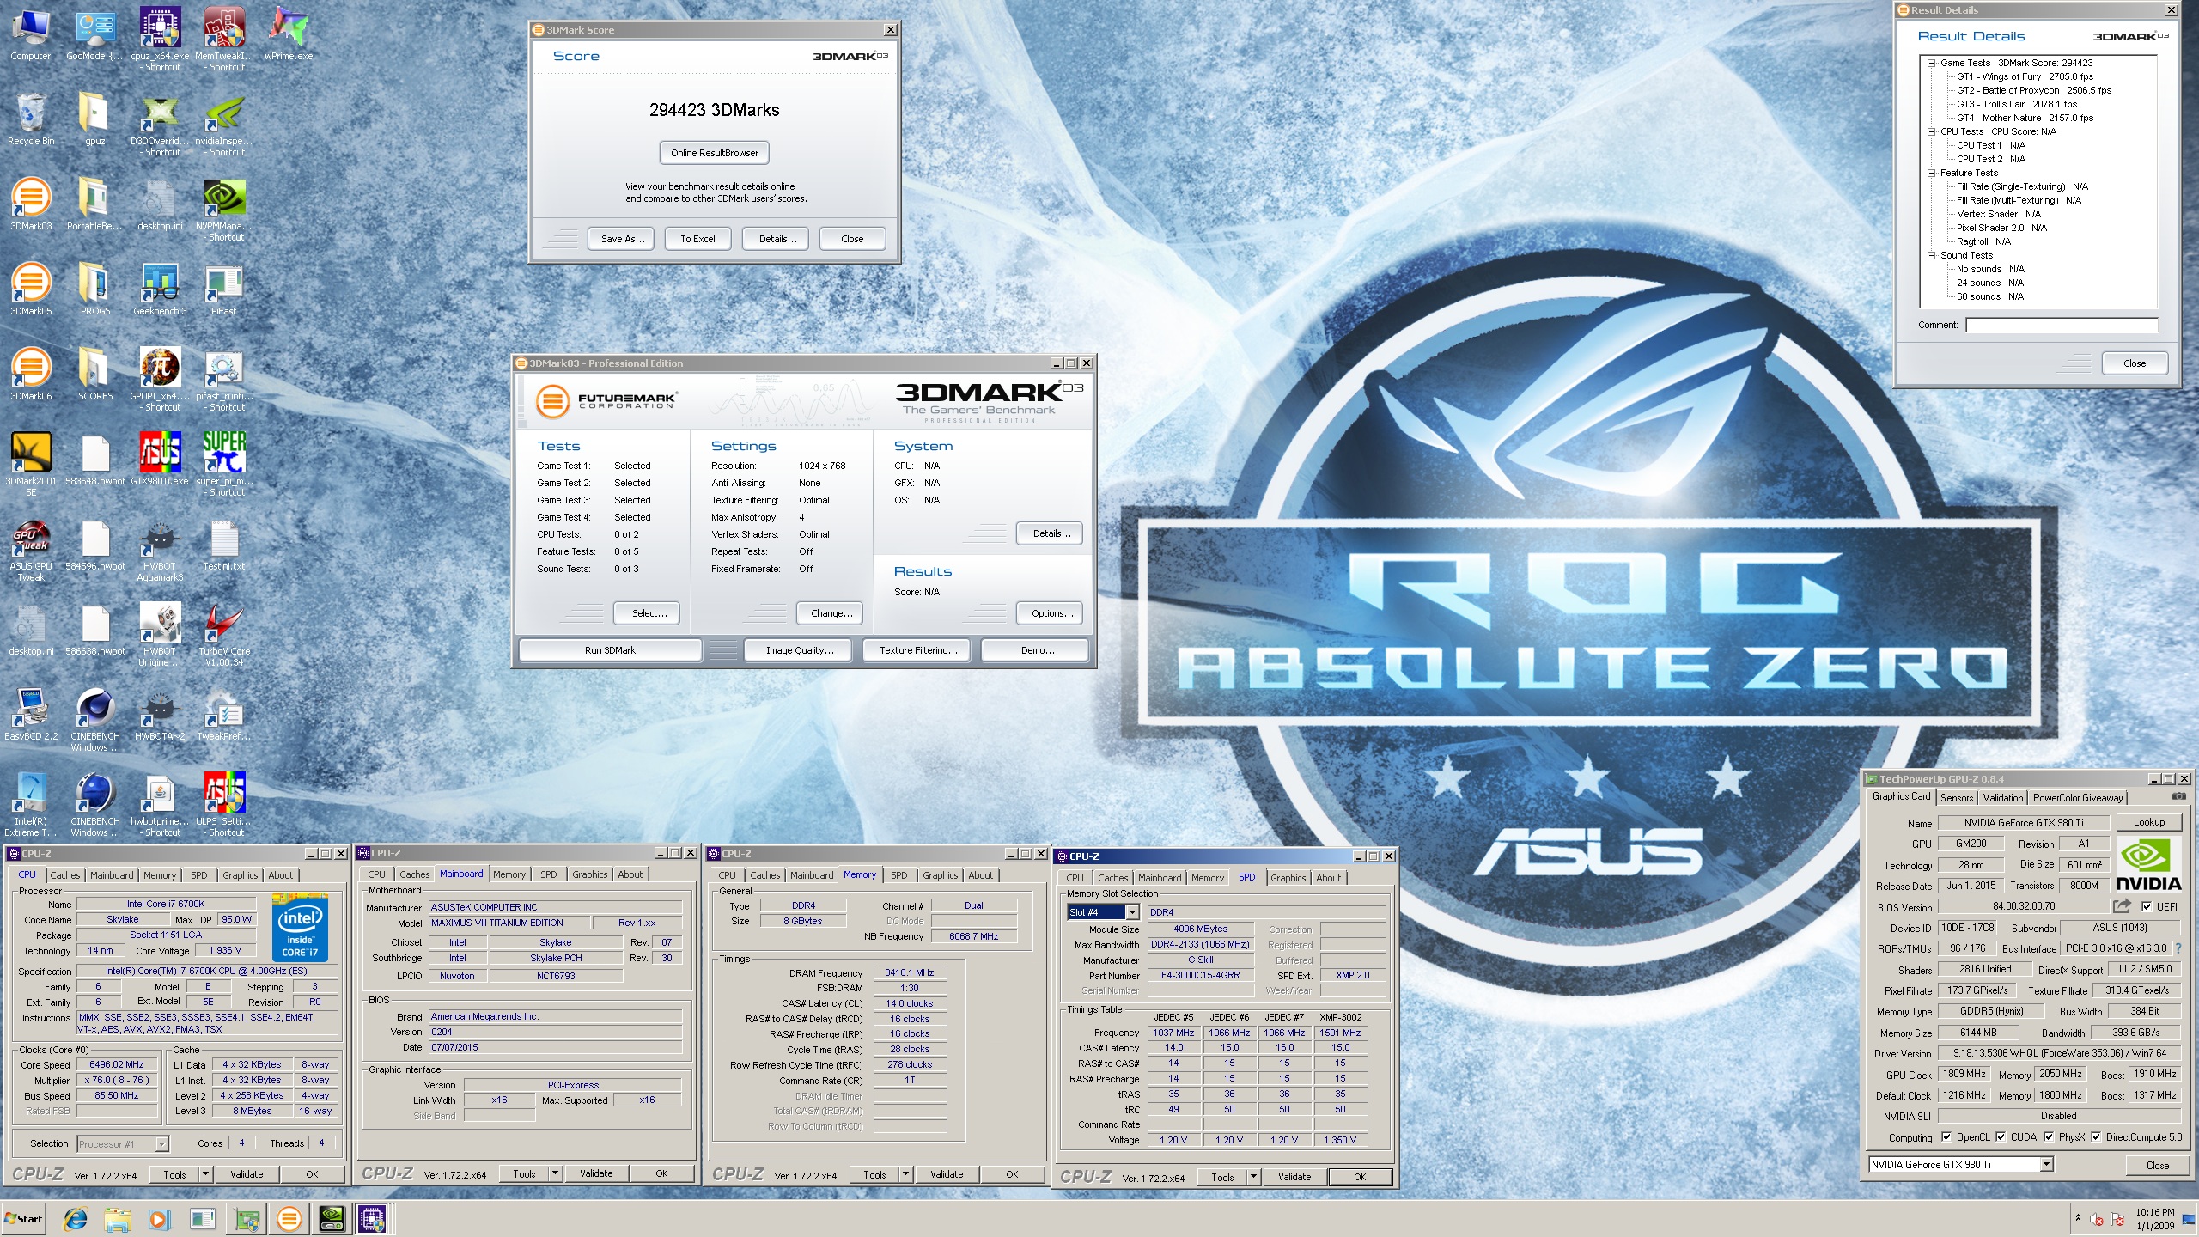Click the Bus Interface question mark icon
Image resolution: width=2199 pixels, height=1237 pixels.
(x=2178, y=949)
